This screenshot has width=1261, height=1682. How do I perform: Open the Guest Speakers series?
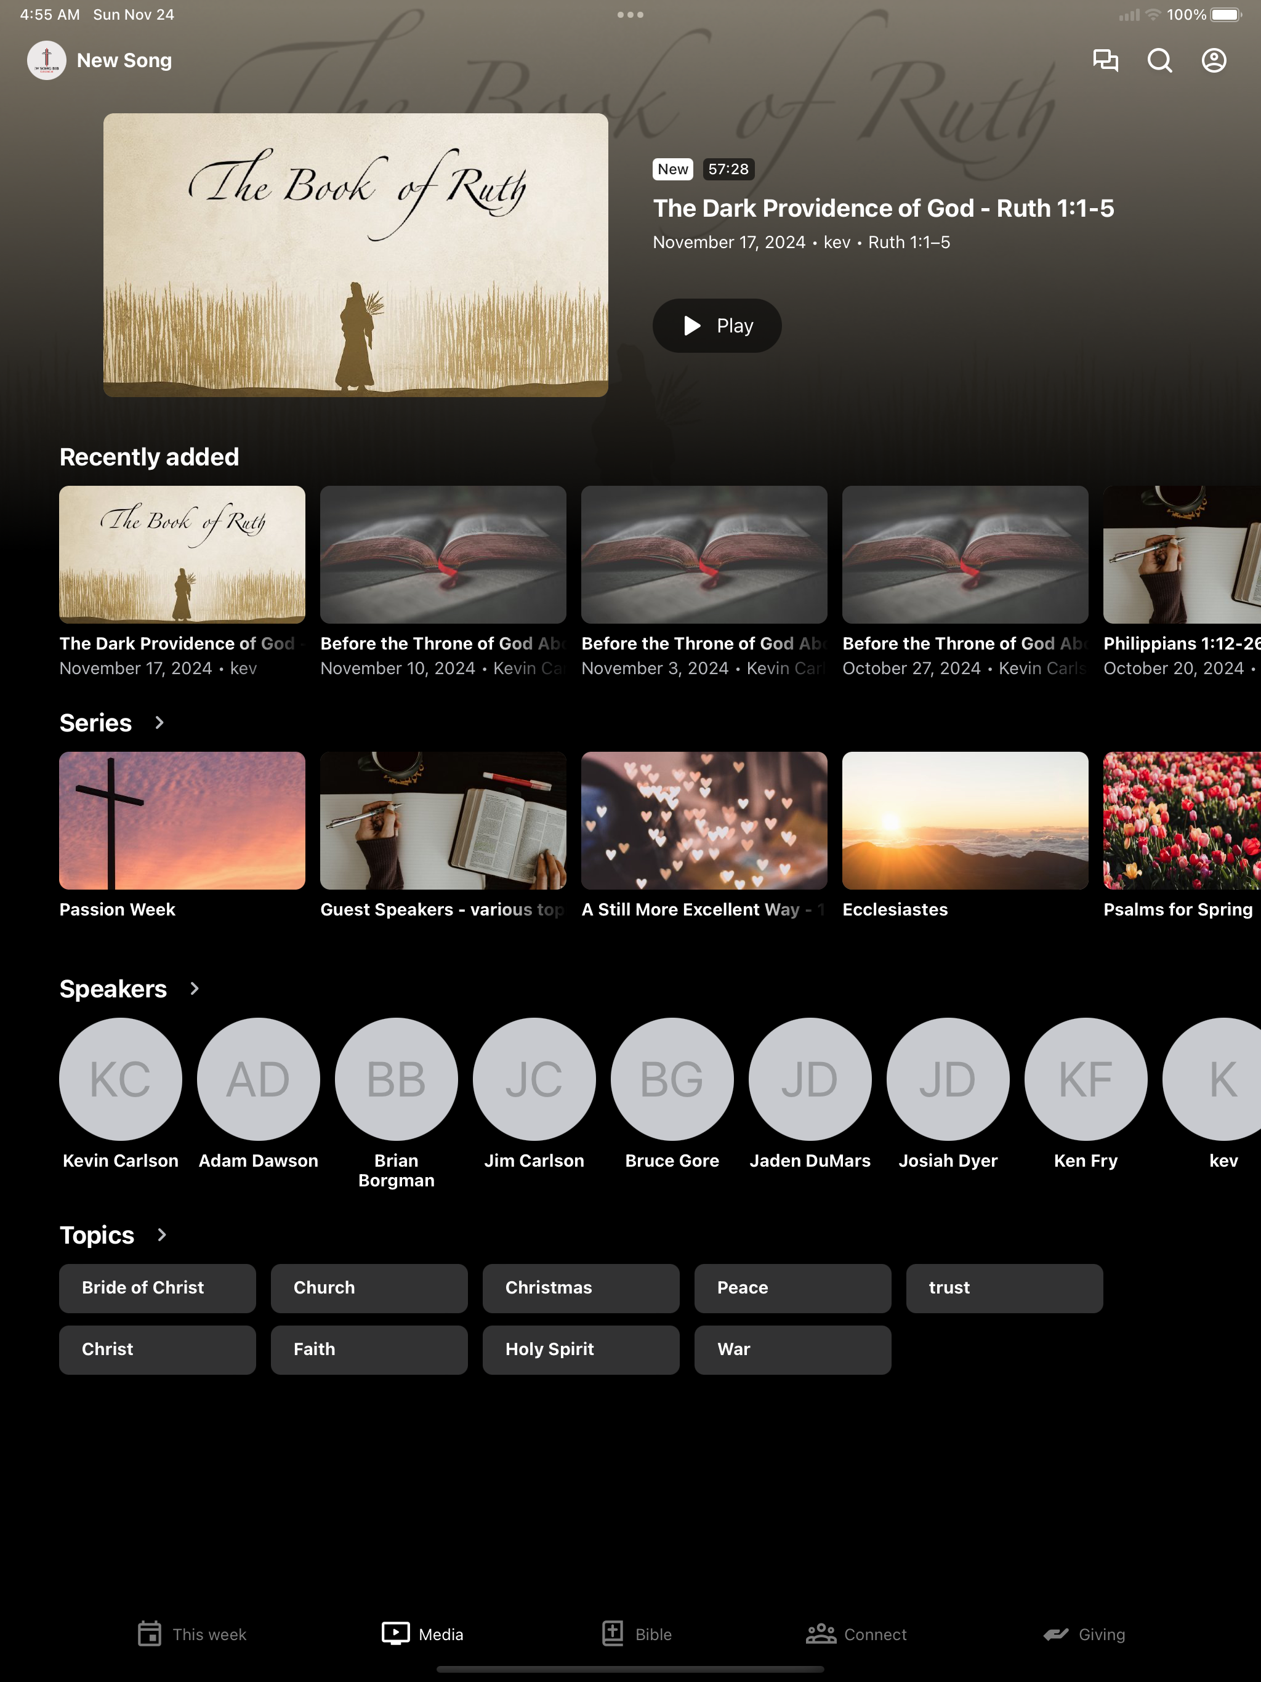pyautogui.click(x=443, y=821)
